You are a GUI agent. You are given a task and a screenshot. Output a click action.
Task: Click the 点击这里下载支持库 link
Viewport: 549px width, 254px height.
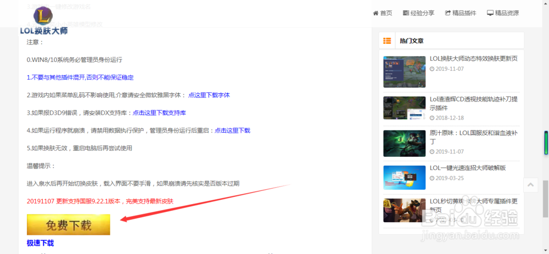pyautogui.click(x=159, y=112)
